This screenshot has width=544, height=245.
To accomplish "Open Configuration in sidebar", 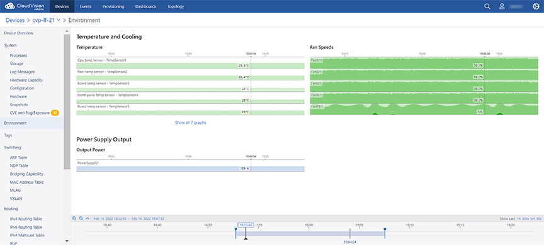I will click(22, 88).
